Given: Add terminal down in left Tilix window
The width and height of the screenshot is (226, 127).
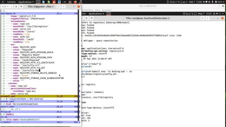Looking at the screenshot, I should tap(16, 7).
